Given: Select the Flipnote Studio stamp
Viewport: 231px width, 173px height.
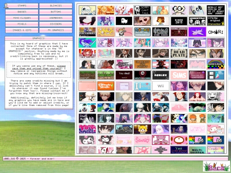Looking at the screenshot, I should coord(106,86).
